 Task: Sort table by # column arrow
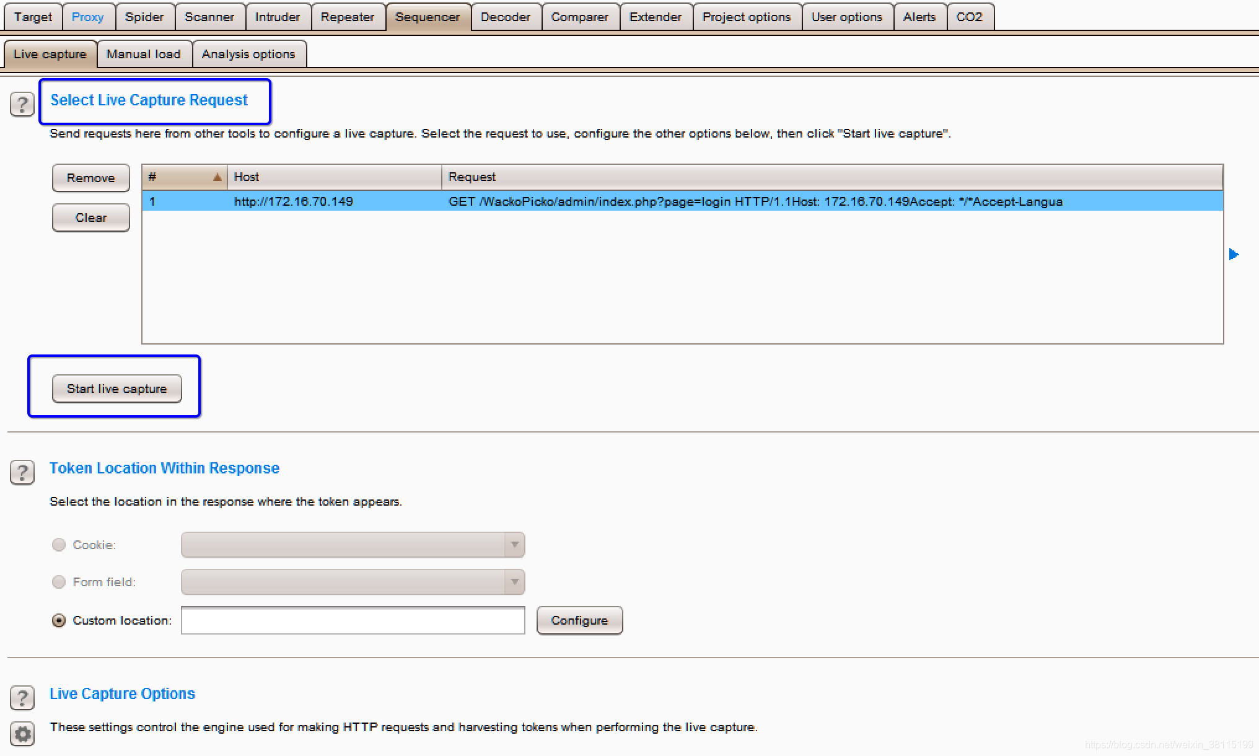tap(217, 177)
